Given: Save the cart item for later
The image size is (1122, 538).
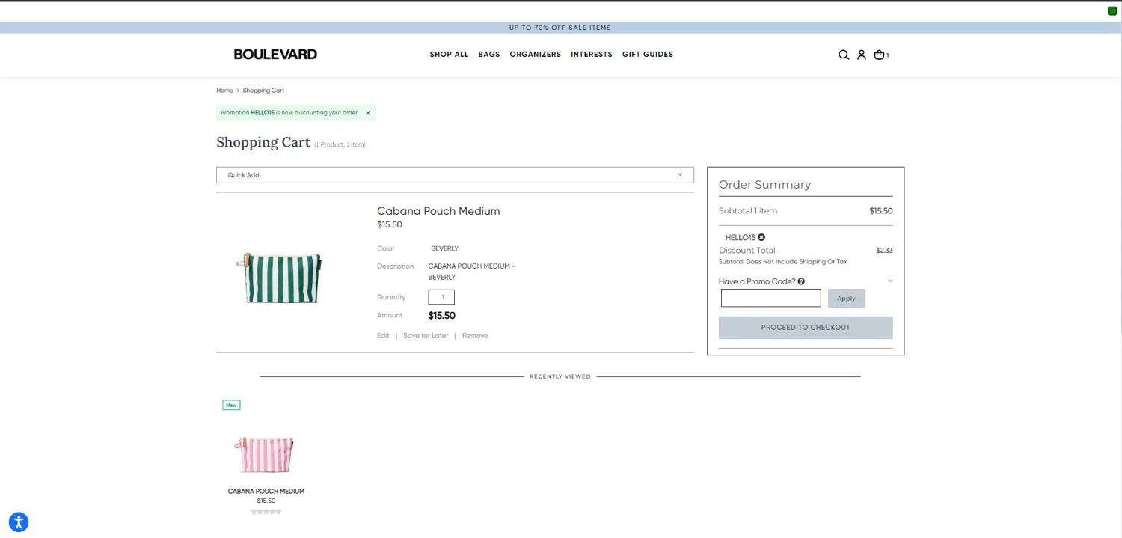Looking at the screenshot, I should point(426,336).
